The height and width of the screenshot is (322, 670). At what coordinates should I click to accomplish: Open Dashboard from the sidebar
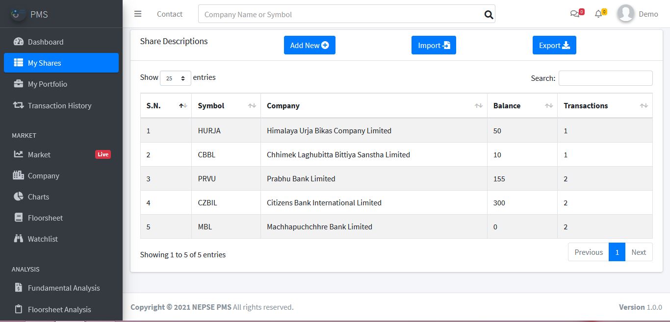click(x=45, y=42)
